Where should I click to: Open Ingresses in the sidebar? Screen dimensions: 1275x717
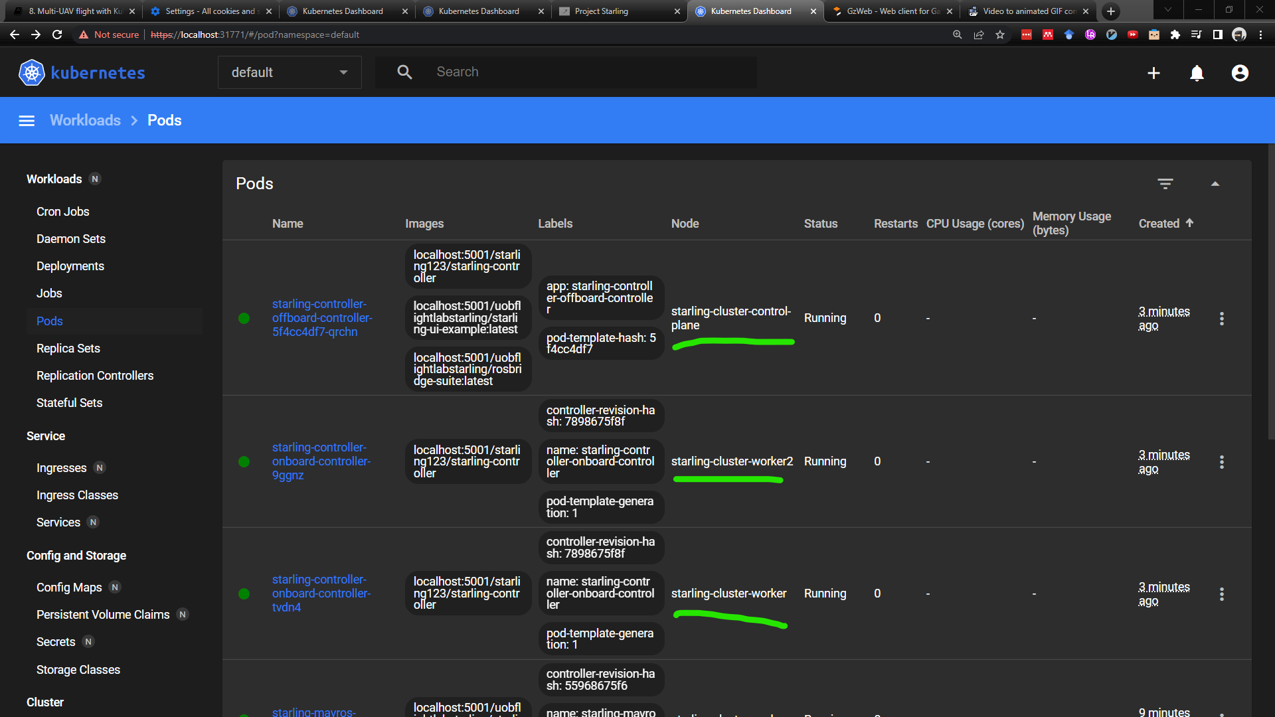[62, 468]
